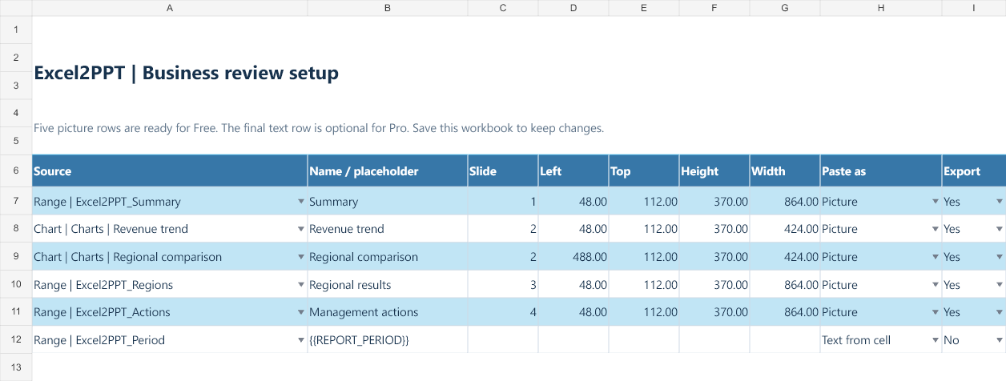The height and width of the screenshot is (381, 1006).
Task: Select column F header
Action: [714, 8]
